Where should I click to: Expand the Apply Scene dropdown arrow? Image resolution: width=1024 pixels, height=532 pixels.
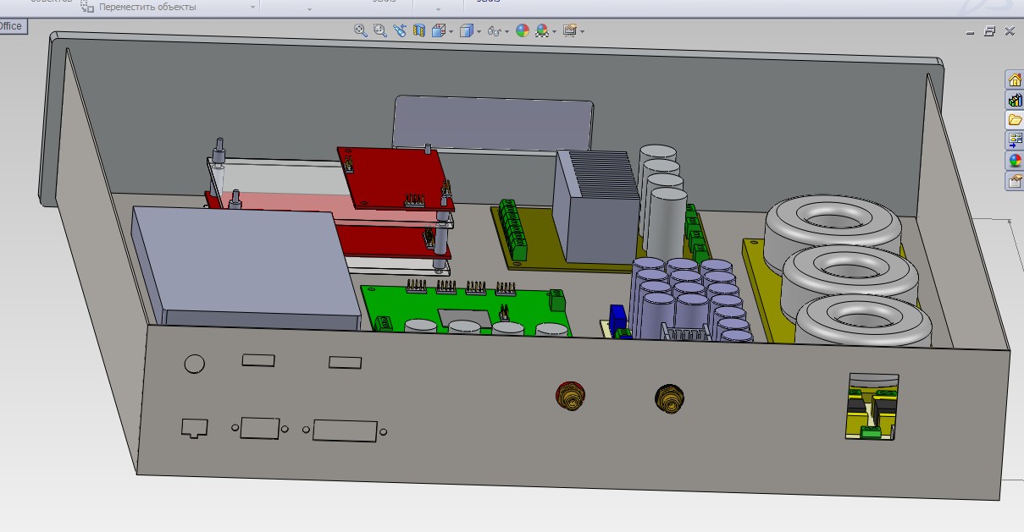pyautogui.click(x=555, y=32)
